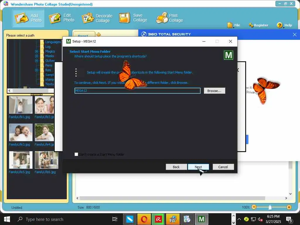This screenshot has height=225, width=300.
Task: Select the Languages folder
Action: (53, 42)
